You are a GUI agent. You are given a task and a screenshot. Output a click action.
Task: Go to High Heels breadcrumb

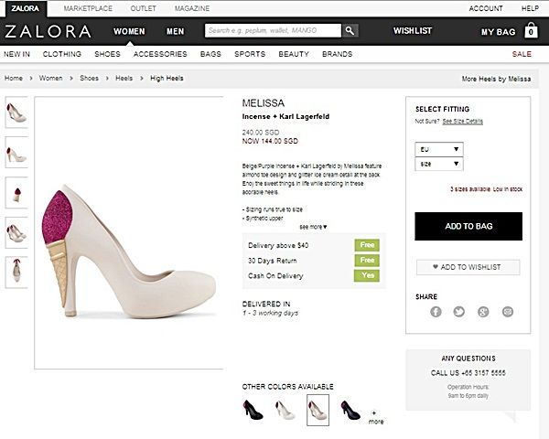(167, 78)
